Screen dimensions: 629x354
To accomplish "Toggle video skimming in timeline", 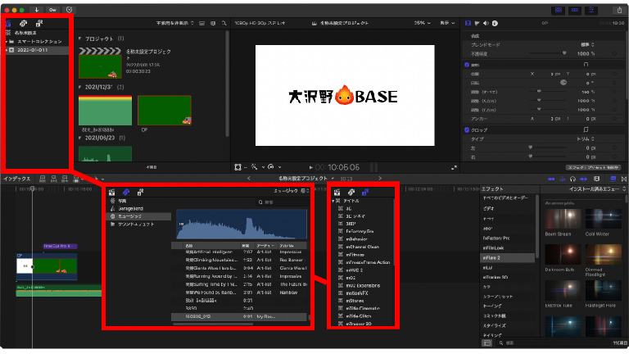I will pyautogui.click(x=551, y=179).
